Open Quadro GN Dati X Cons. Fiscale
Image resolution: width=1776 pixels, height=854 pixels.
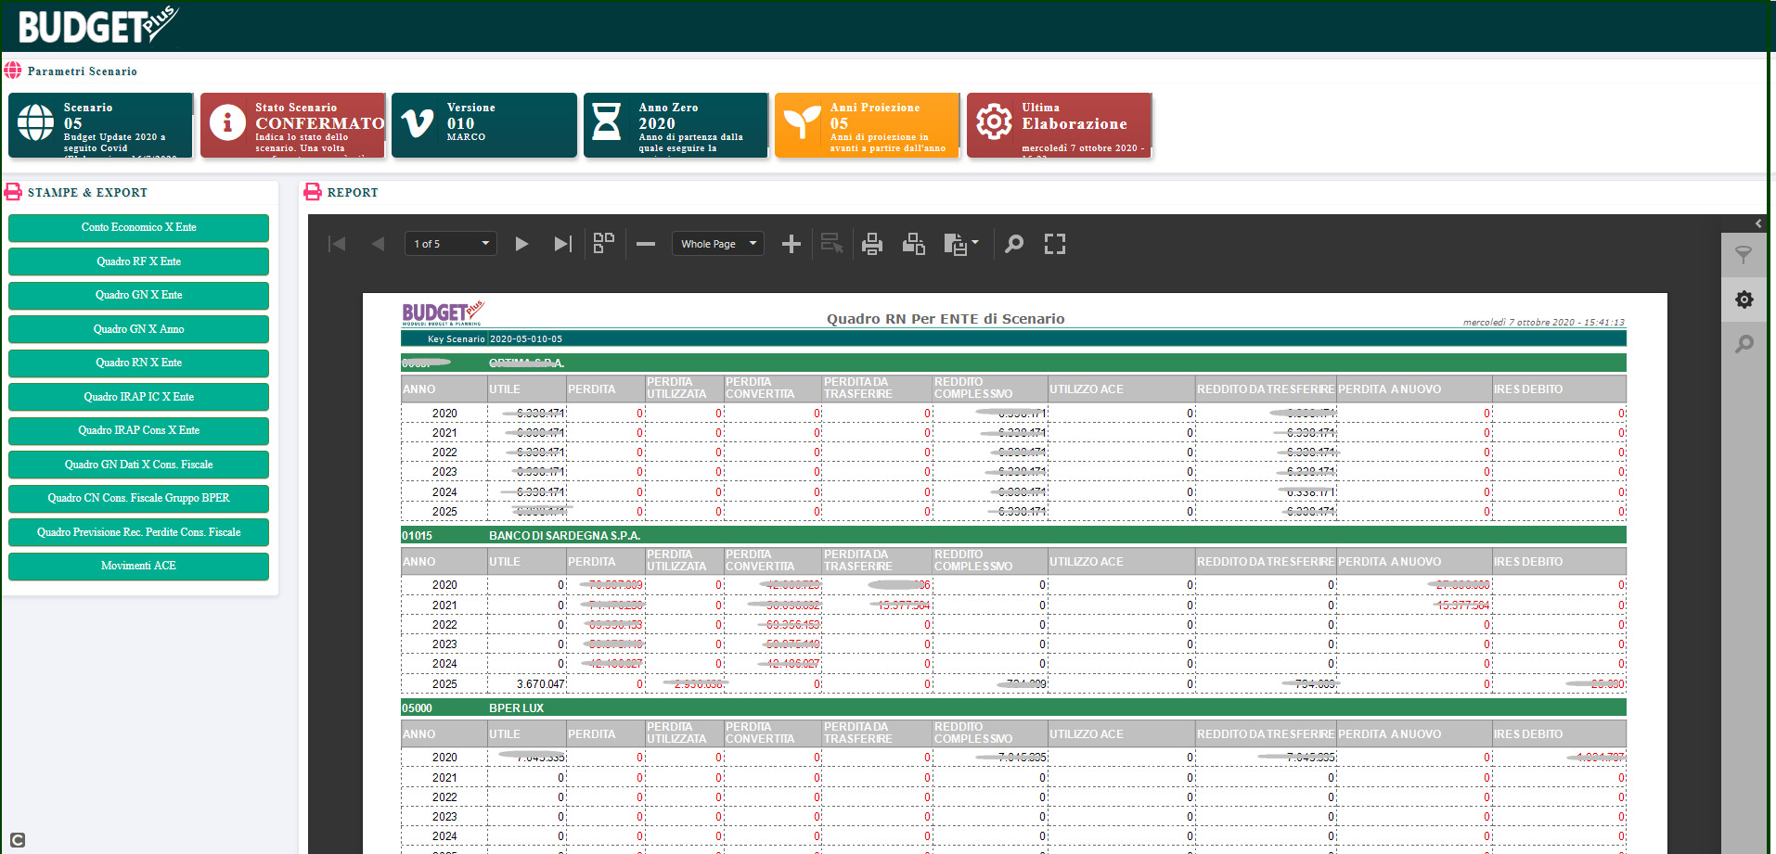pos(138,465)
